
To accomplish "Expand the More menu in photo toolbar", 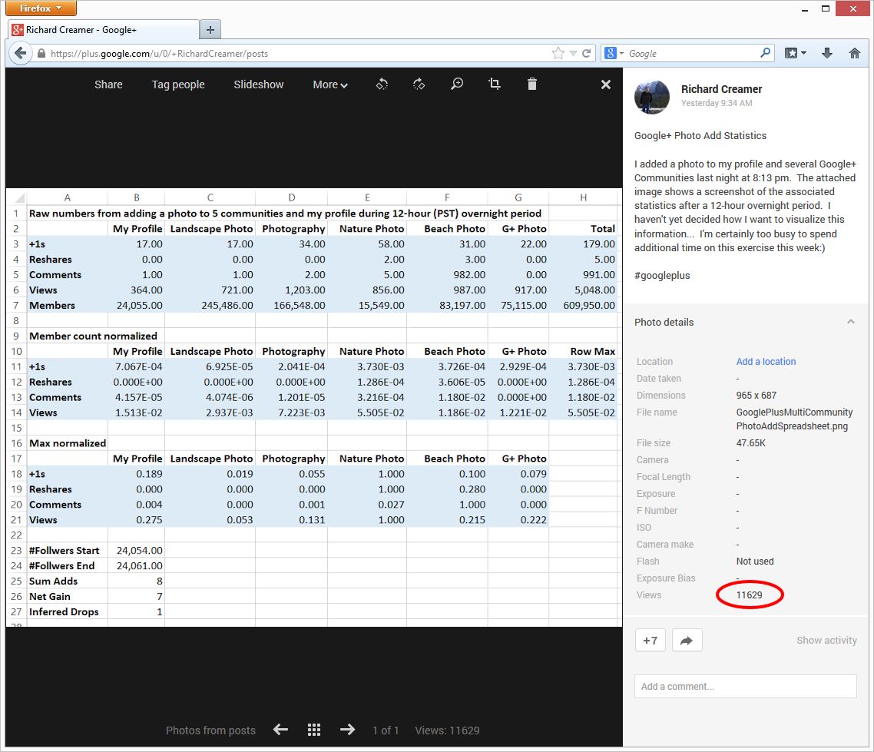I will [330, 84].
